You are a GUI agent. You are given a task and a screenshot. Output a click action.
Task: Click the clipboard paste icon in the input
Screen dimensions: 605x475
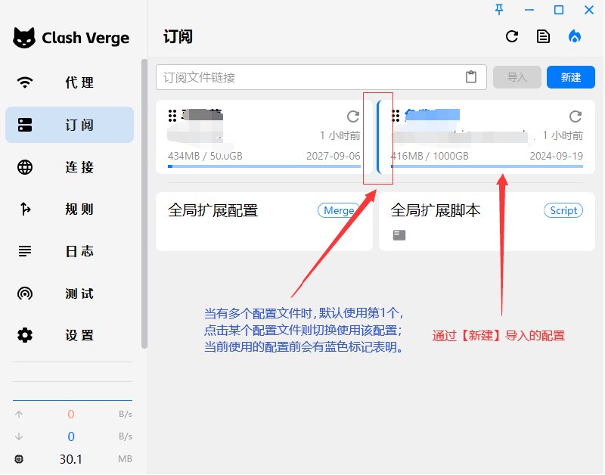(x=471, y=77)
